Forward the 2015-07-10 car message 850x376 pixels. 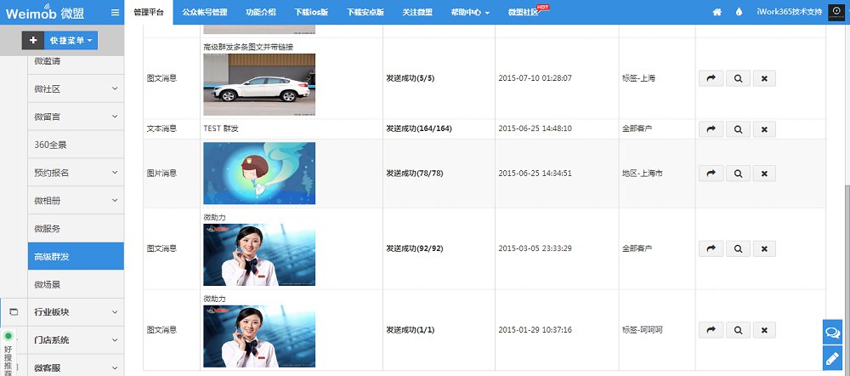[x=709, y=78]
